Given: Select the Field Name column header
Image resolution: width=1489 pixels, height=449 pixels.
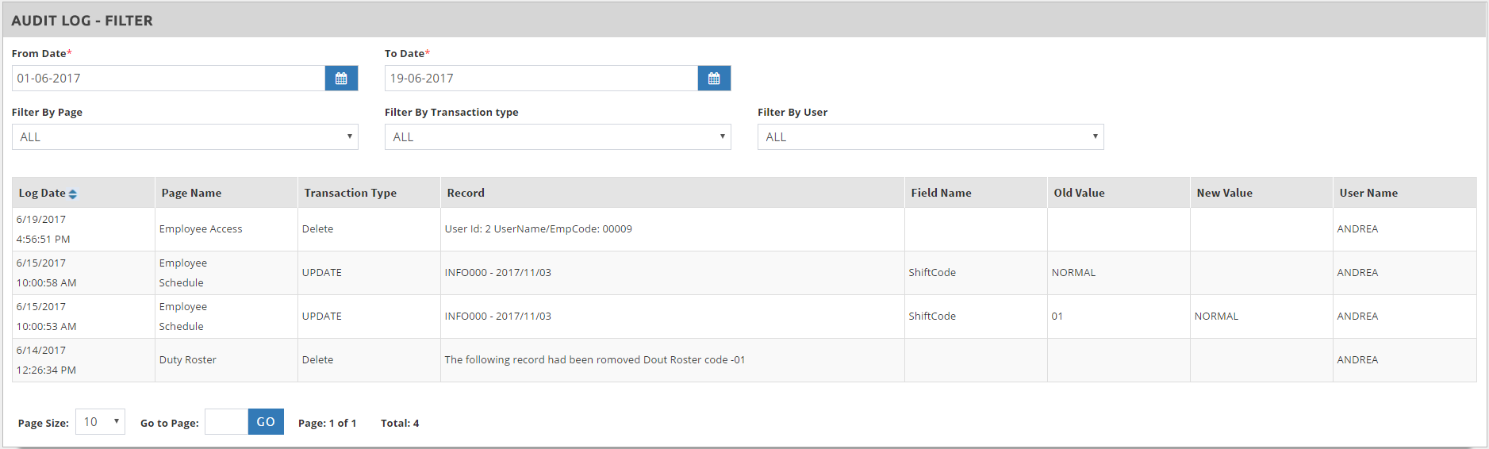Looking at the screenshot, I should [941, 193].
